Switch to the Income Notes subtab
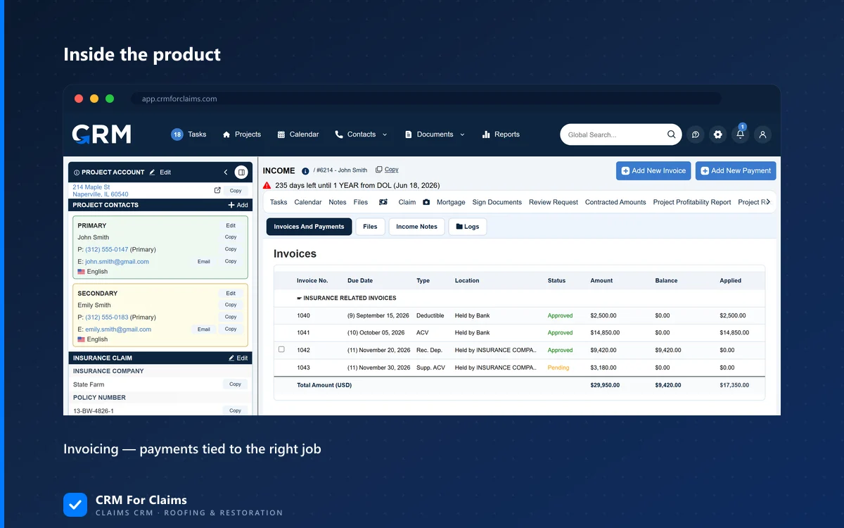The height and width of the screenshot is (528, 844). (x=416, y=227)
